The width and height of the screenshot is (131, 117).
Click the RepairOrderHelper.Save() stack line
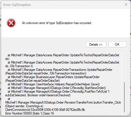[x=54, y=84]
